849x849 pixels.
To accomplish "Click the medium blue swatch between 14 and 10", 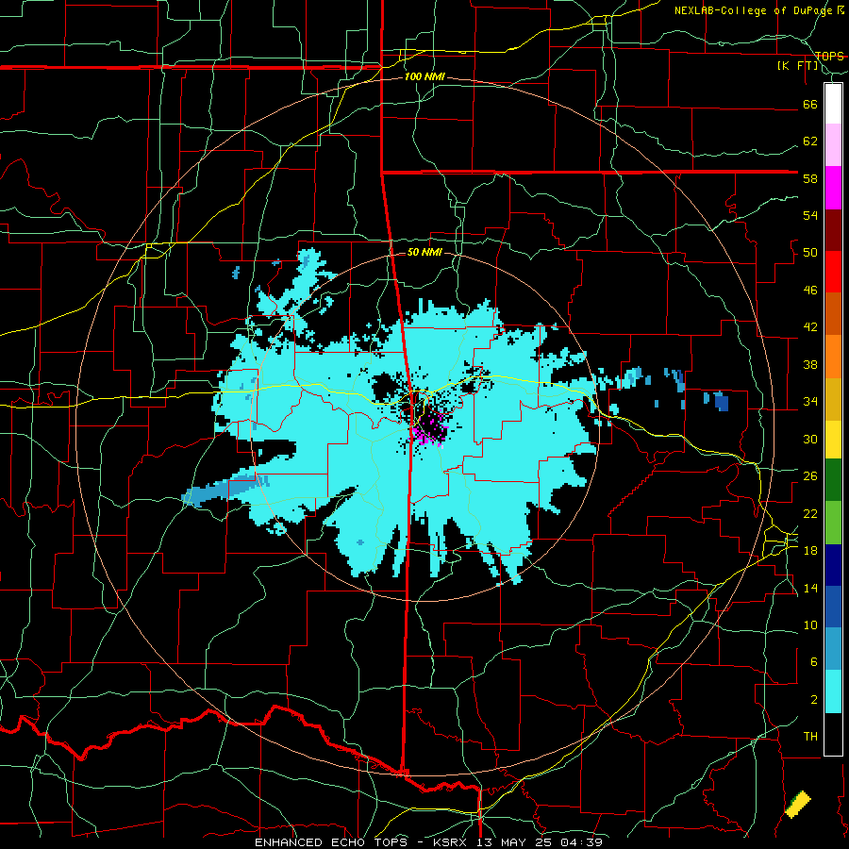I will 833,607.
